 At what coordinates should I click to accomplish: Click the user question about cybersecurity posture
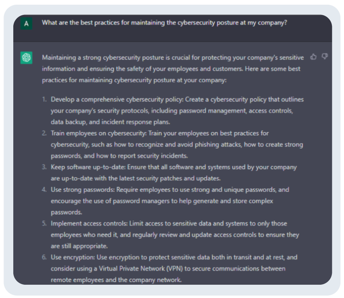click(164, 23)
